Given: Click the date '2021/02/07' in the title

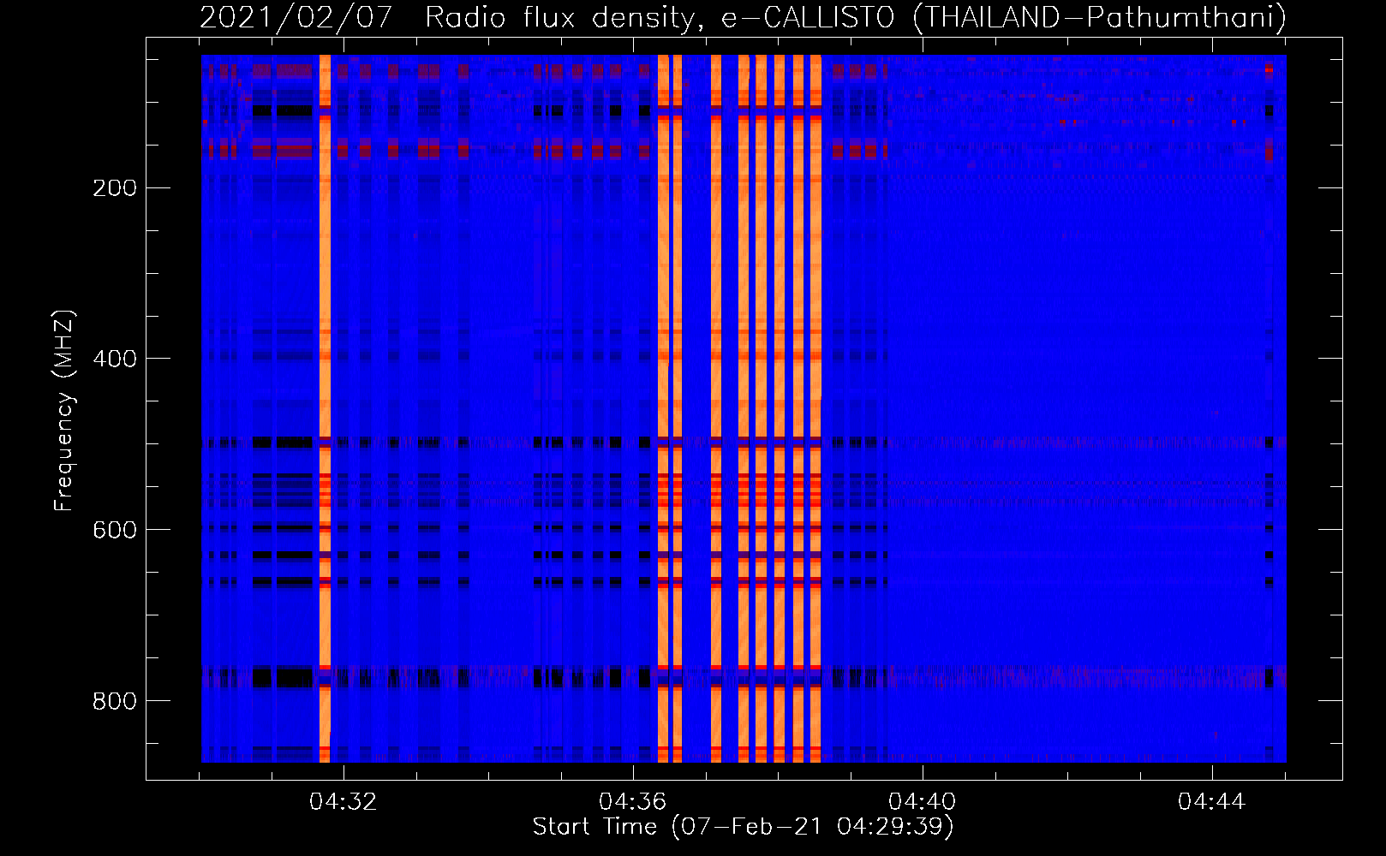Looking at the screenshot, I should point(296,17).
